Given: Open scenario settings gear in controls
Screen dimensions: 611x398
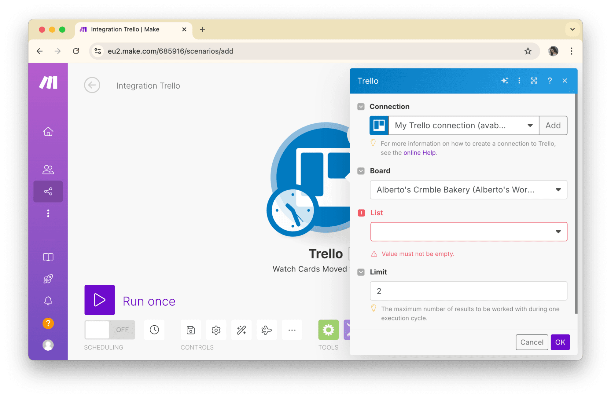Looking at the screenshot, I should click(x=216, y=330).
